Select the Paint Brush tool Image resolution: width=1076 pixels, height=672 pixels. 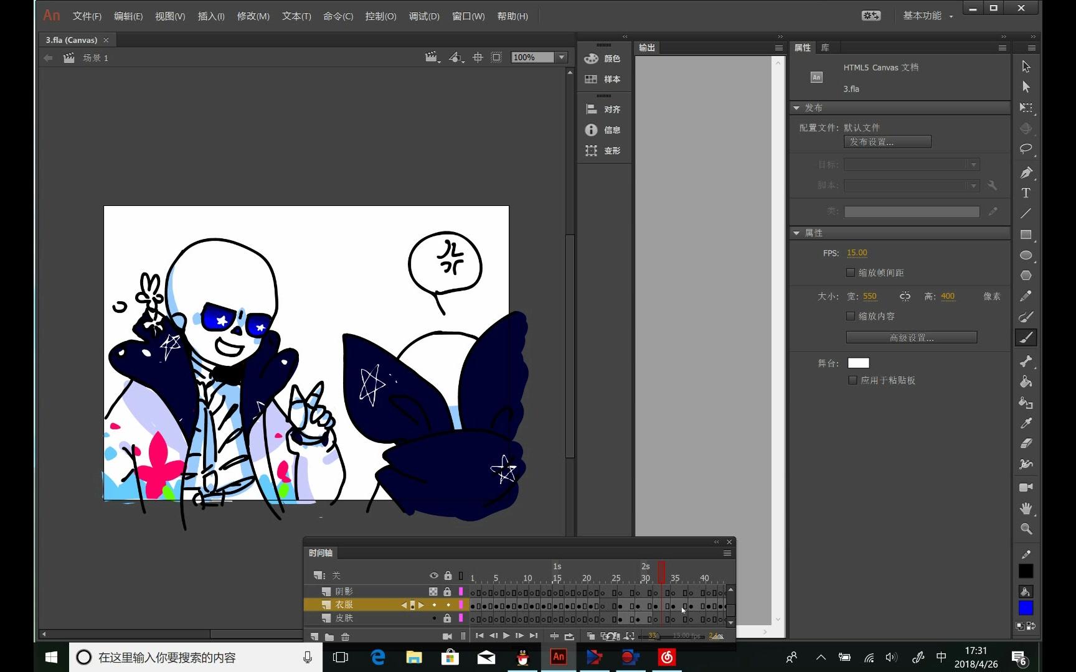(x=1026, y=317)
